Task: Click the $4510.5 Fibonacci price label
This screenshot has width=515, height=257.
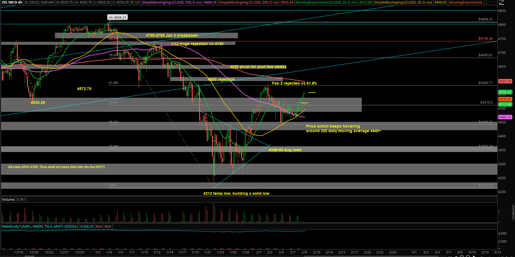Action: (486, 103)
